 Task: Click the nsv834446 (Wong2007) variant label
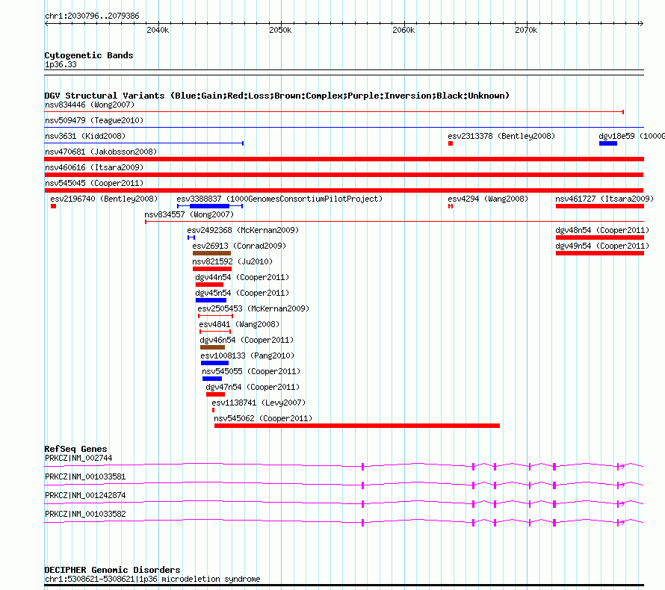pos(90,105)
